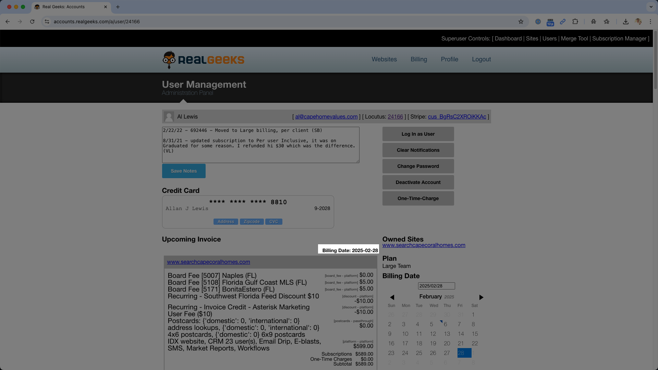Open the Subscription Manager link
This screenshot has height=370, width=658.
[619, 39]
